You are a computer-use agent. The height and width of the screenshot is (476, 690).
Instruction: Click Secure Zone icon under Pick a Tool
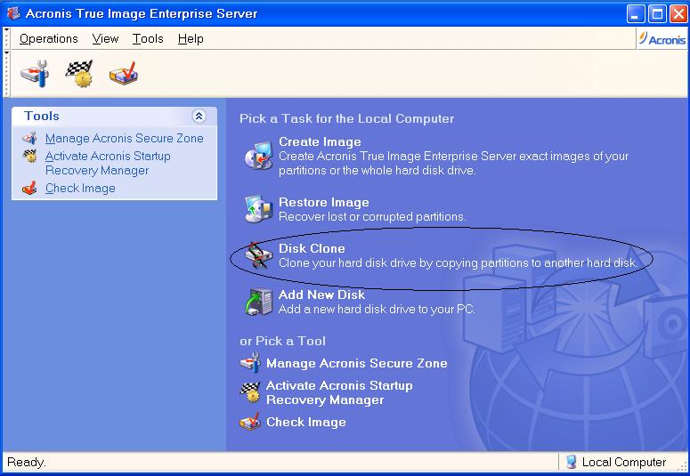click(250, 362)
